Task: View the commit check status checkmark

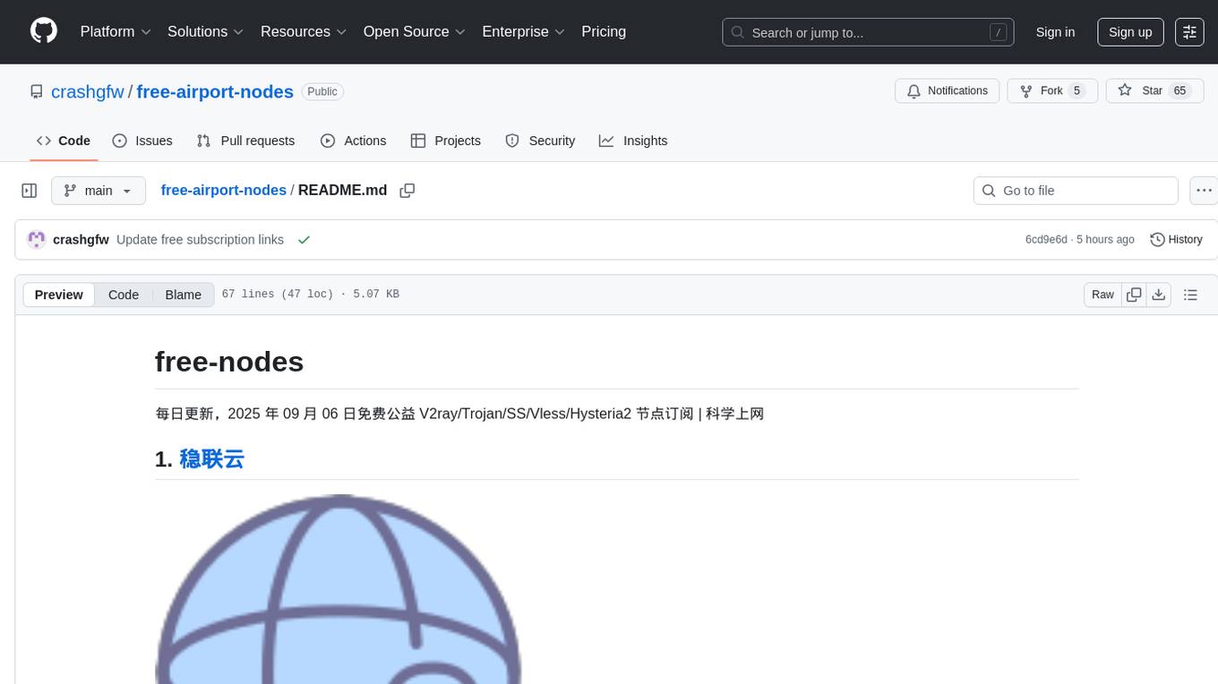Action: (x=304, y=240)
